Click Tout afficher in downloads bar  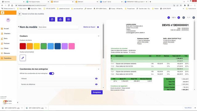tap(188, 108)
